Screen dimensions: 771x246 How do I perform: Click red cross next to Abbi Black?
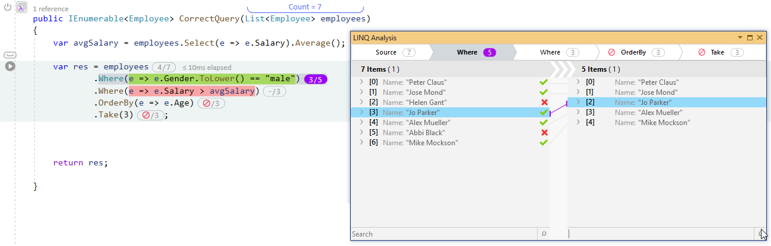(544, 132)
